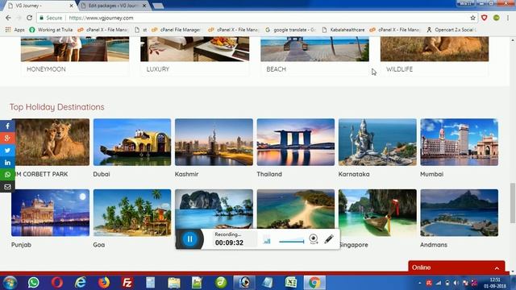516x290 pixels.
Task: Pause the screen recording
Action: [190, 239]
